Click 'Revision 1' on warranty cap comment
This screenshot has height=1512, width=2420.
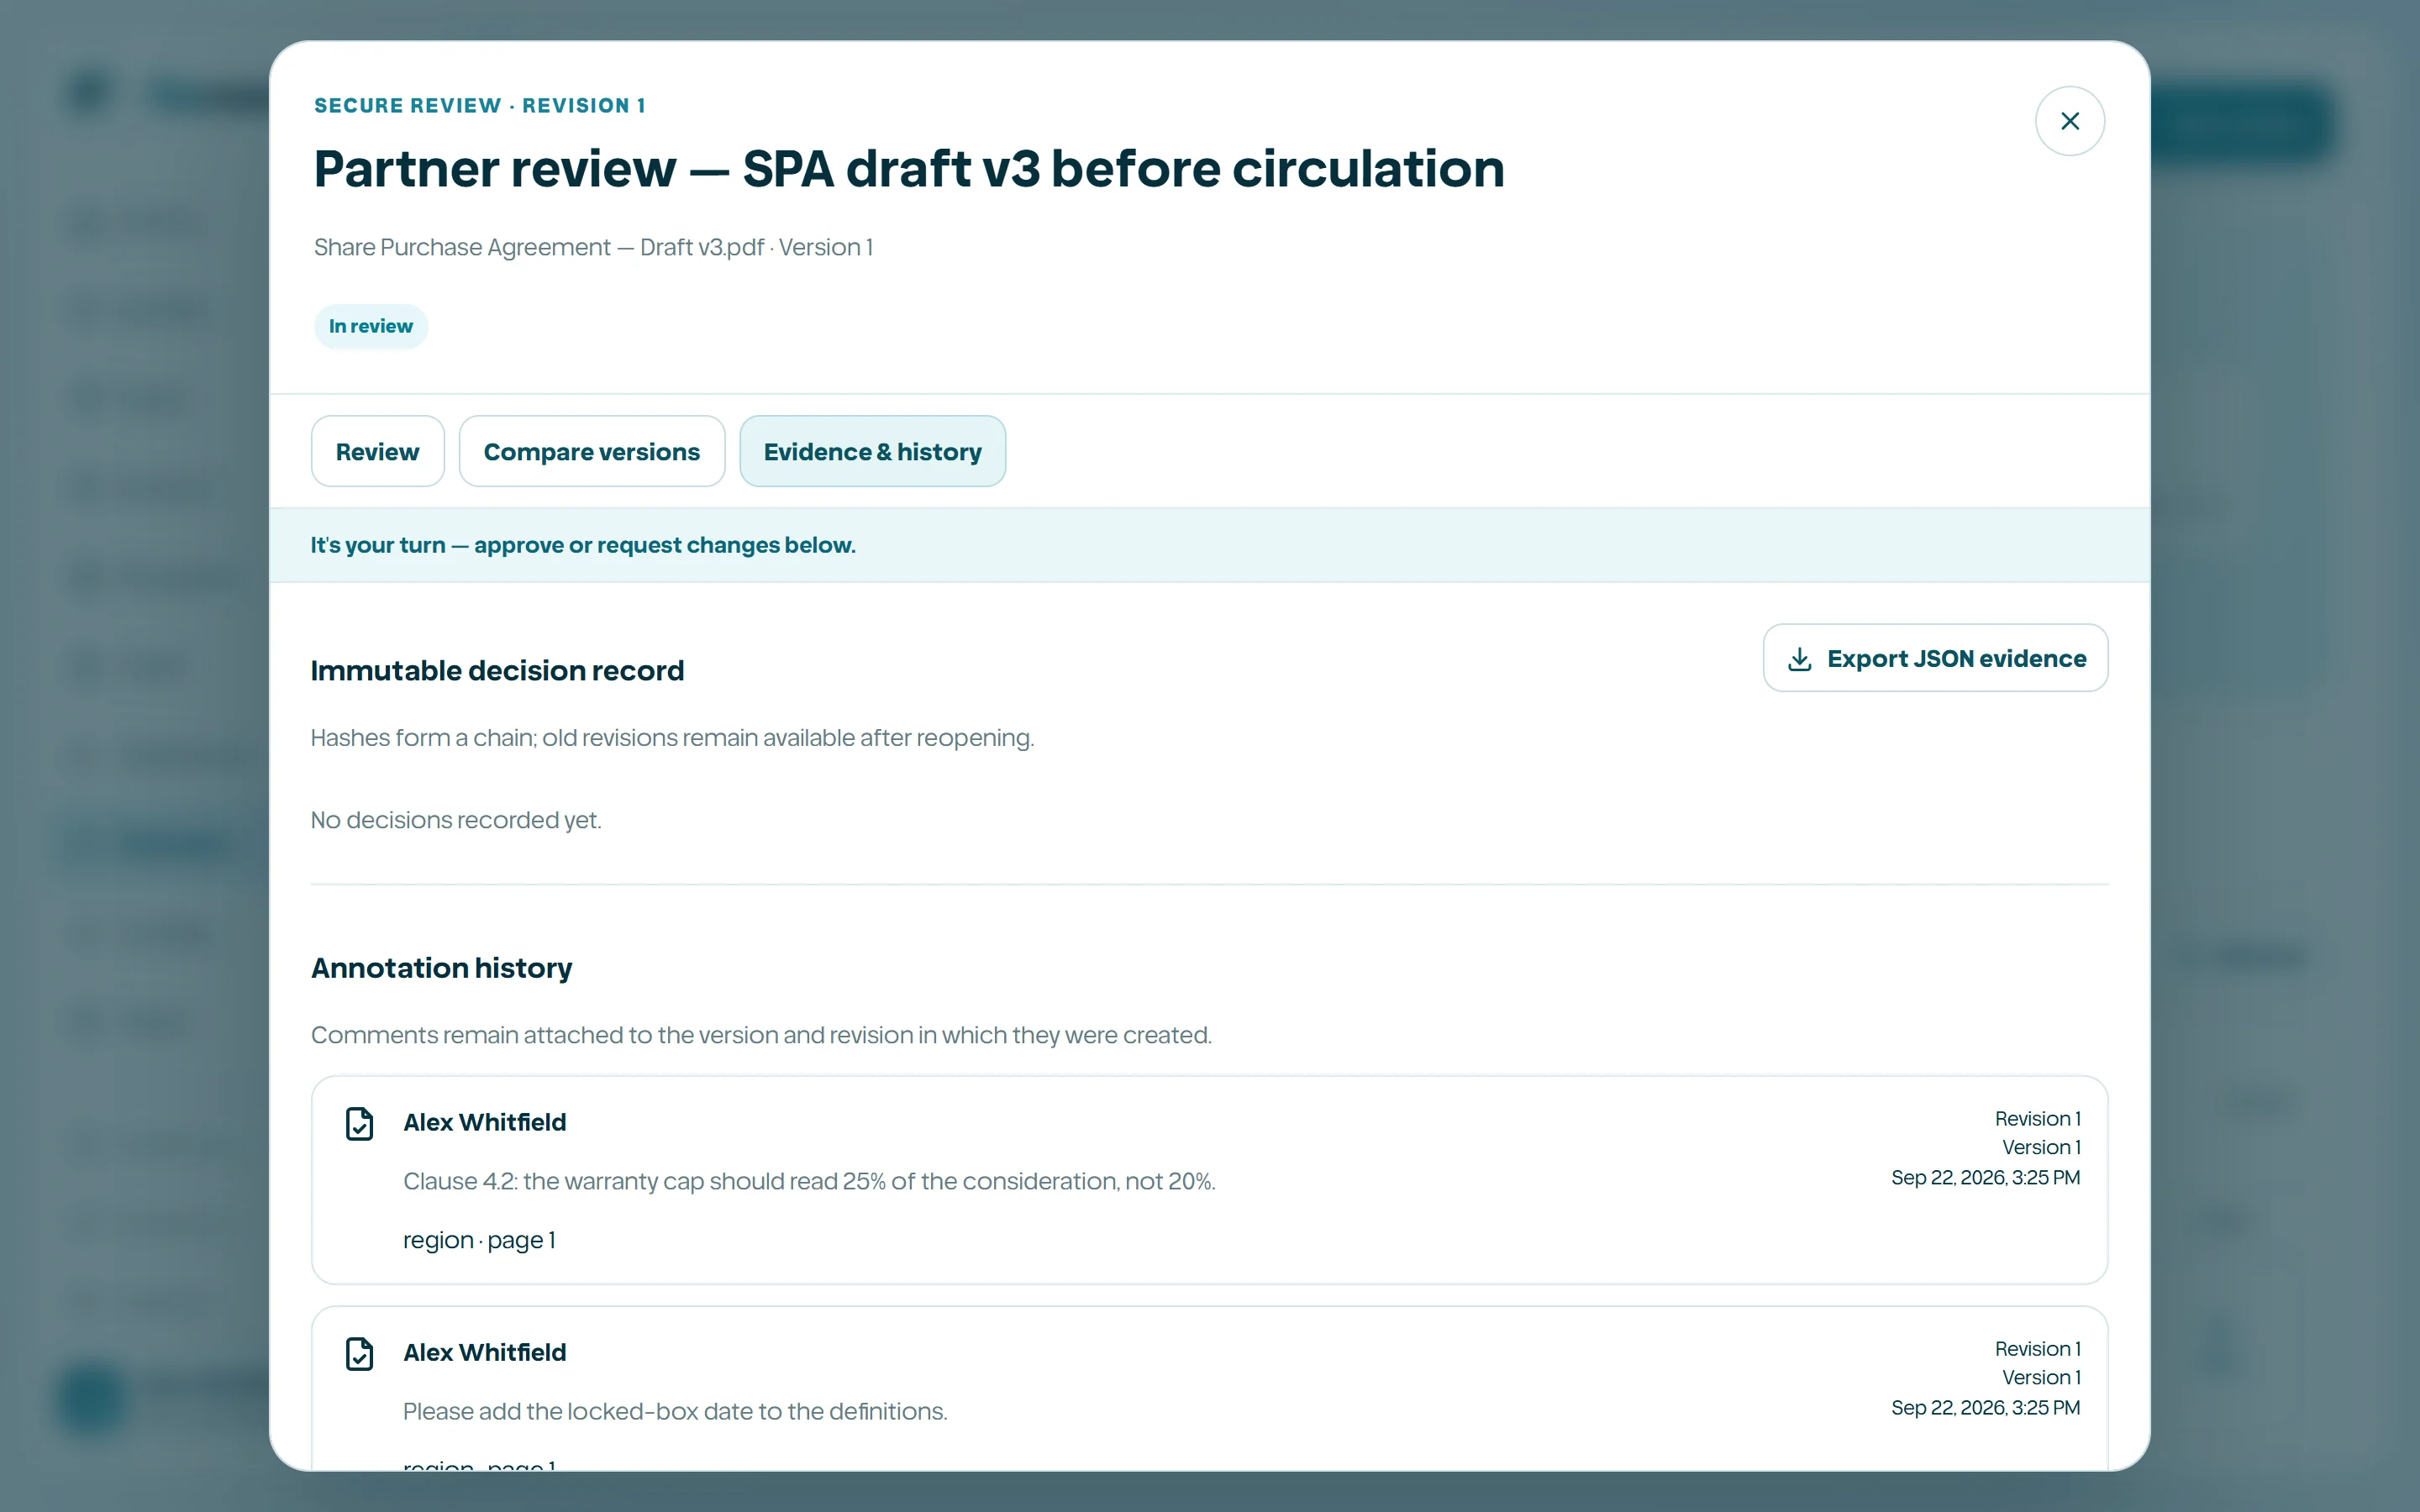[2037, 1118]
